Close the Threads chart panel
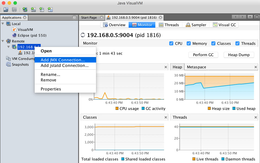 pos(256,117)
